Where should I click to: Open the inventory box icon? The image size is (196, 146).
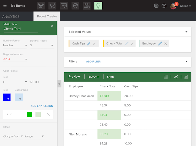tap(75, 6)
